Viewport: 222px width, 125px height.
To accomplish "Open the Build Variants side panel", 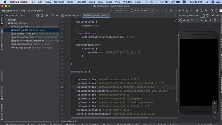I will tap(2, 112).
